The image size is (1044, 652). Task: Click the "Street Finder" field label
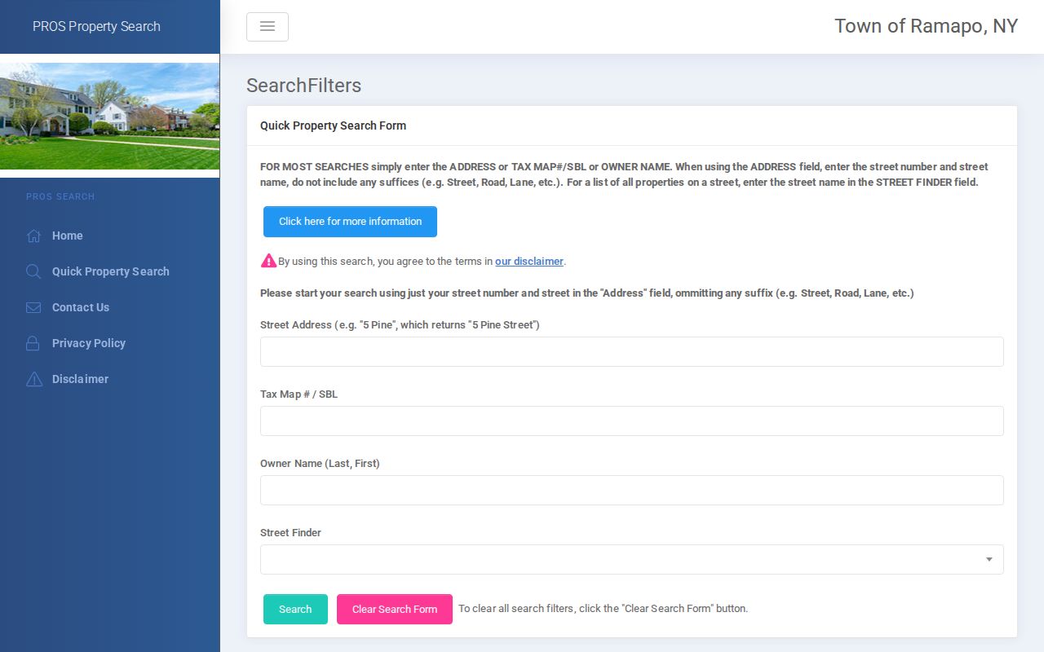(290, 532)
